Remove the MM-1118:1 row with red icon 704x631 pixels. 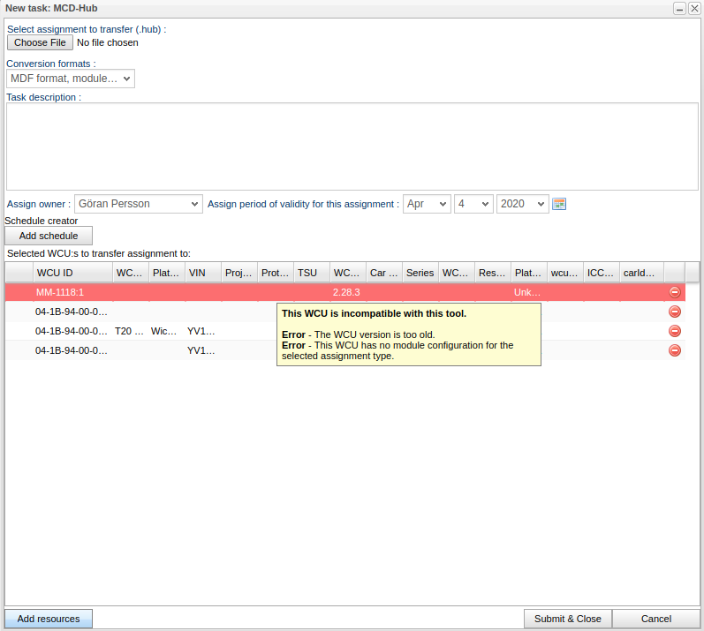click(x=675, y=292)
